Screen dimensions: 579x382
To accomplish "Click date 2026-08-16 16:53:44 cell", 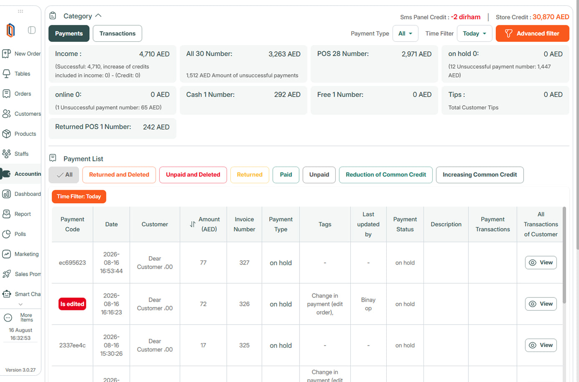I will (x=111, y=262).
